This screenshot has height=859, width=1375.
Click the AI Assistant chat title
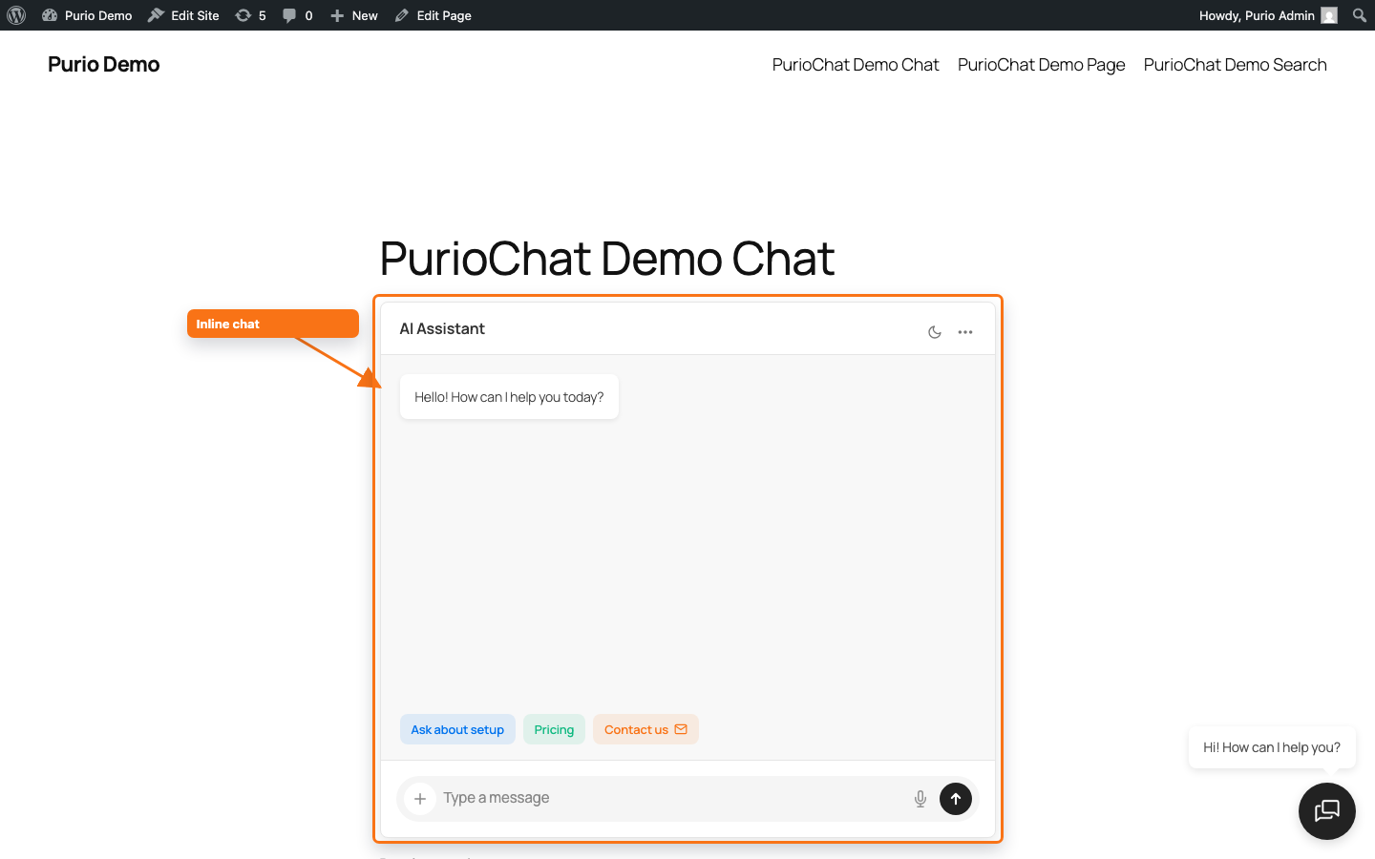coord(442,328)
